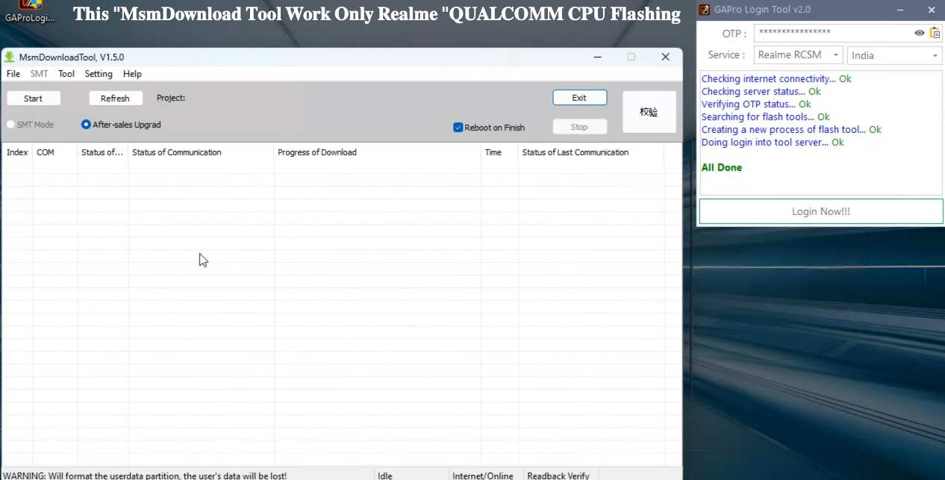Click 'Creating a new process of flash tool' line
945x480 pixels.
791,129
